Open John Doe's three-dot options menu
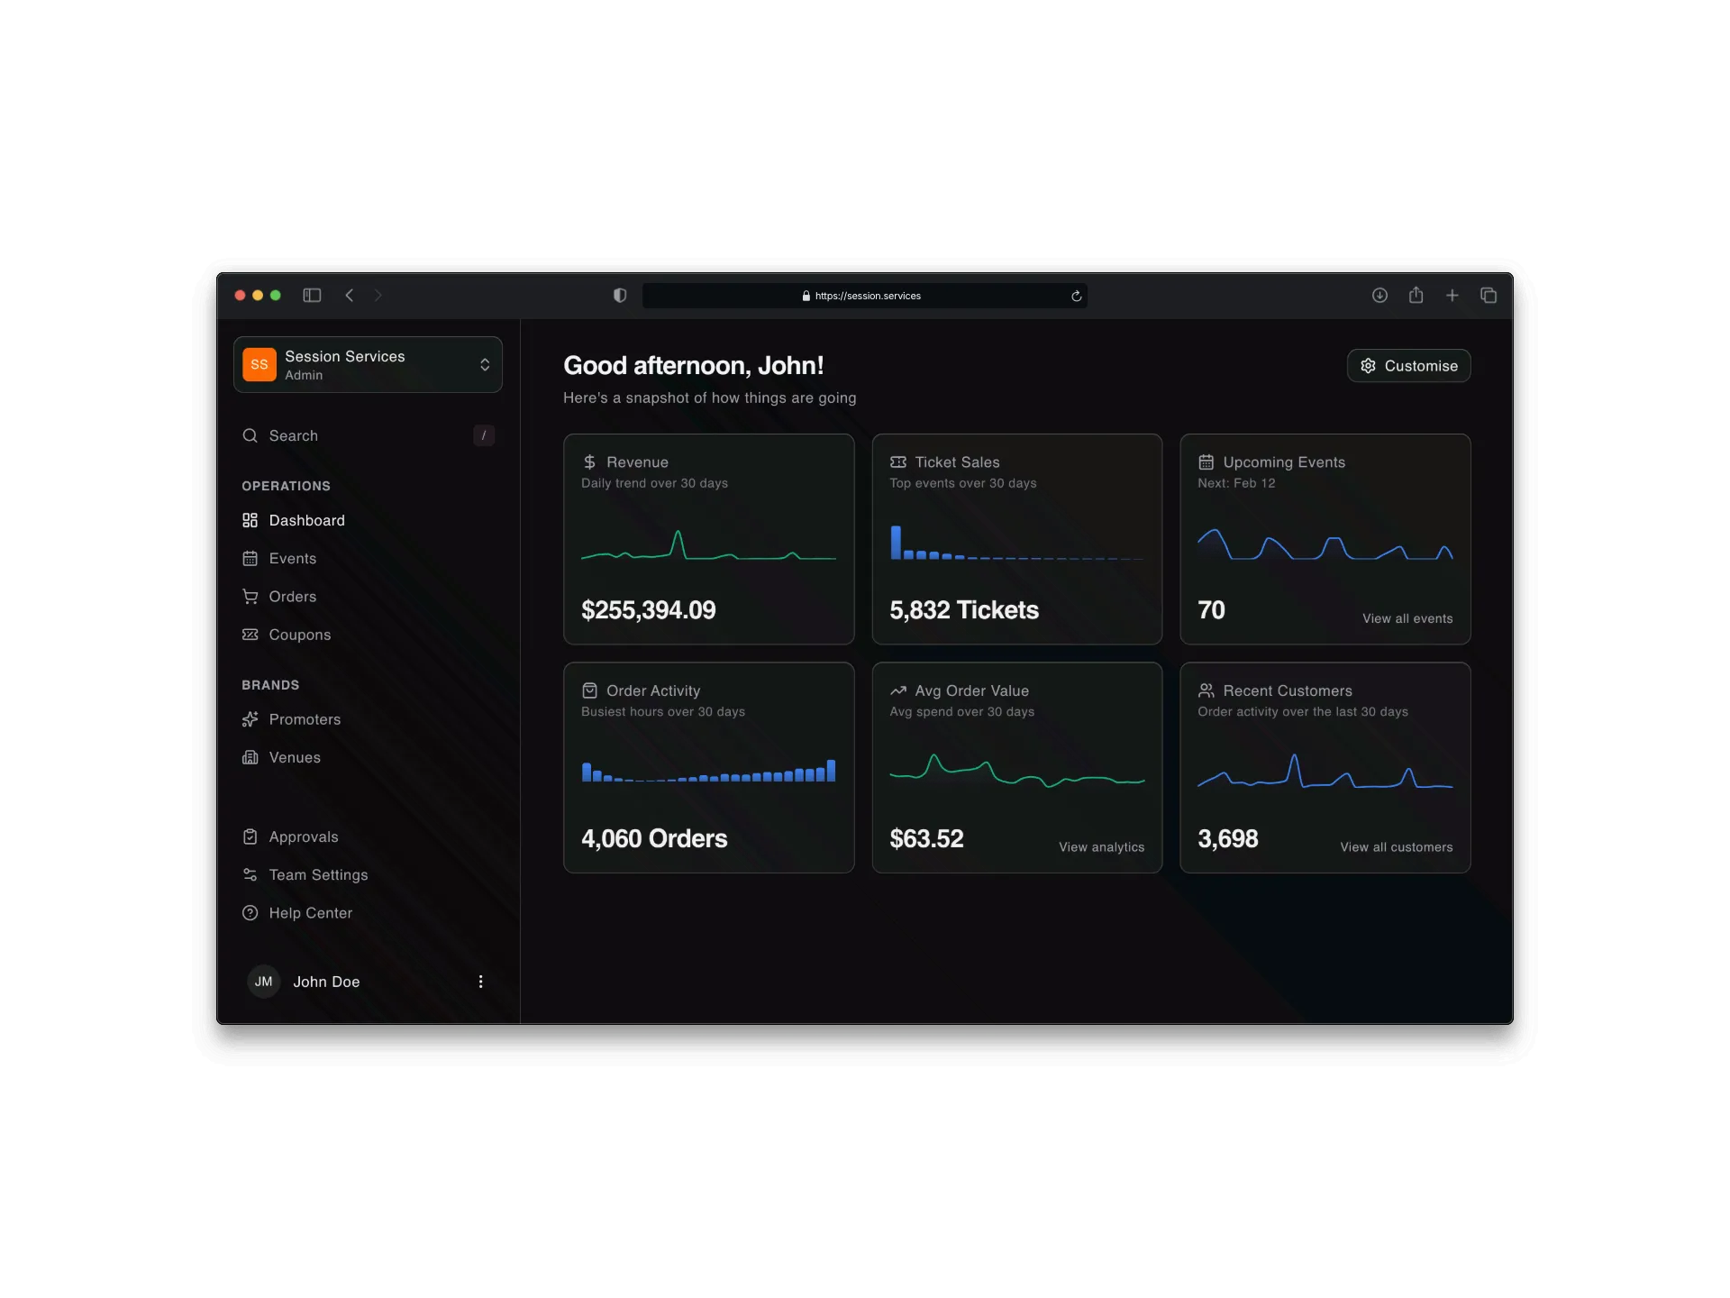The image size is (1730, 1298). click(x=480, y=982)
